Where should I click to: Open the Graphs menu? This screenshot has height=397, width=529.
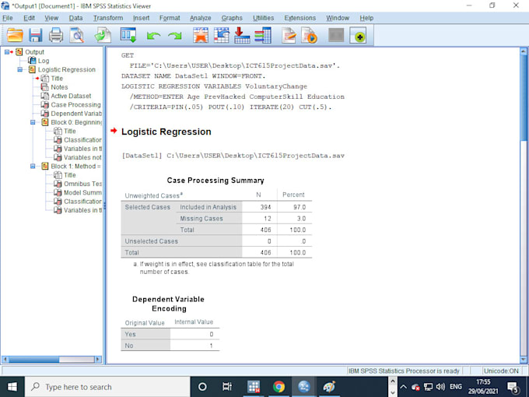click(x=232, y=18)
